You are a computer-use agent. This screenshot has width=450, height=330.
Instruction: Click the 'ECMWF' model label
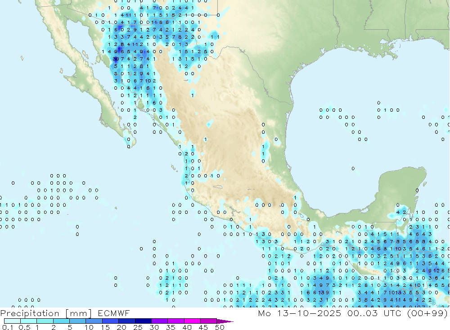[x=114, y=313]
